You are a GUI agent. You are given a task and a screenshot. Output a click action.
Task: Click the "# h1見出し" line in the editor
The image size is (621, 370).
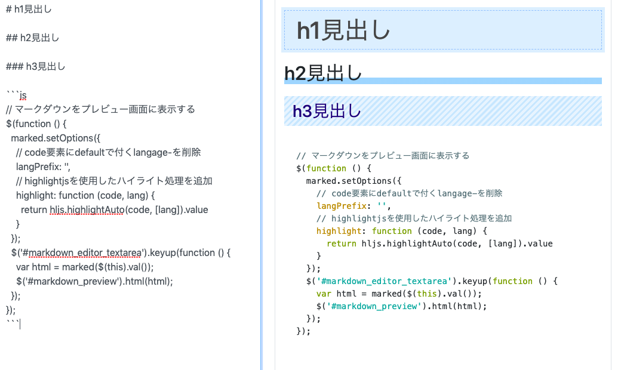pos(29,9)
